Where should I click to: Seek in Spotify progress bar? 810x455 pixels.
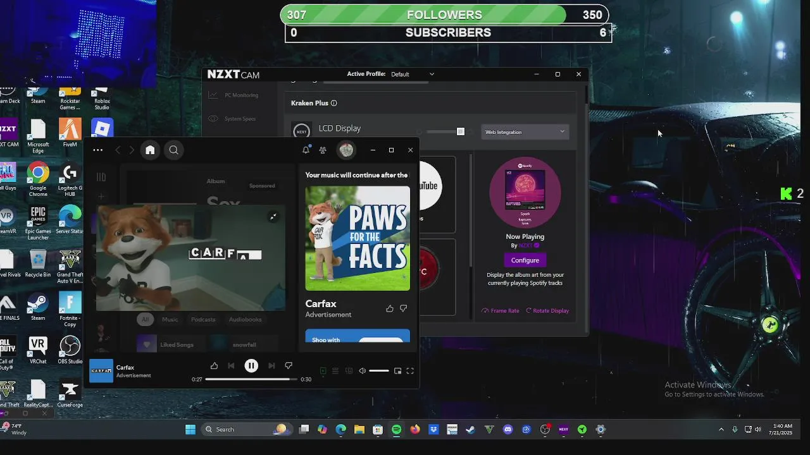point(251,379)
